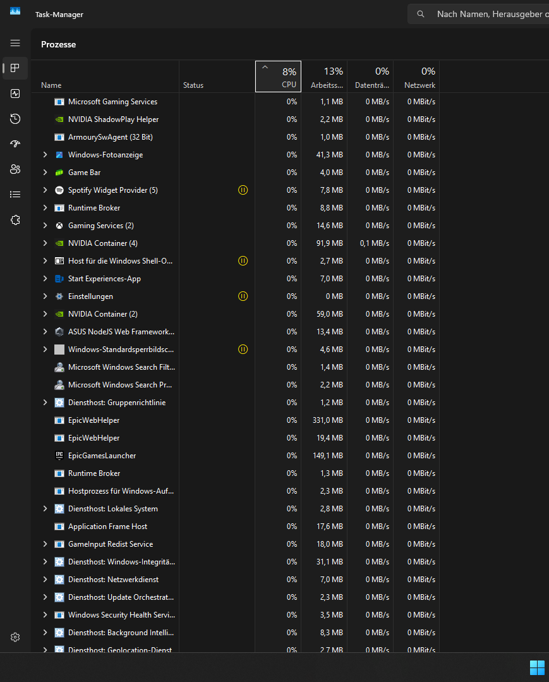
Task: Open the App history icon in sidebar
Action: pyautogui.click(x=15, y=119)
